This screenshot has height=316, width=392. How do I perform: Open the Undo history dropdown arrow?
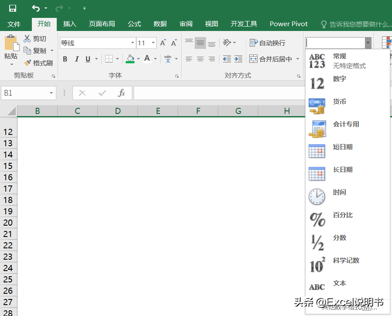(46, 8)
